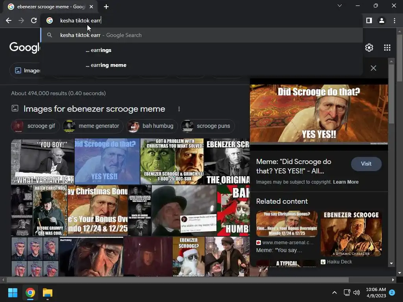Open the 'Meme: Did Scrooge do that?' title link
The width and height of the screenshot is (403, 302).
294,166
